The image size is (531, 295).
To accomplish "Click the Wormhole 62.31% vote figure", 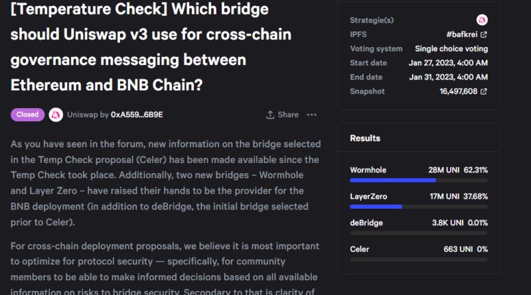I will pyautogui.click(x=475, y=170).
